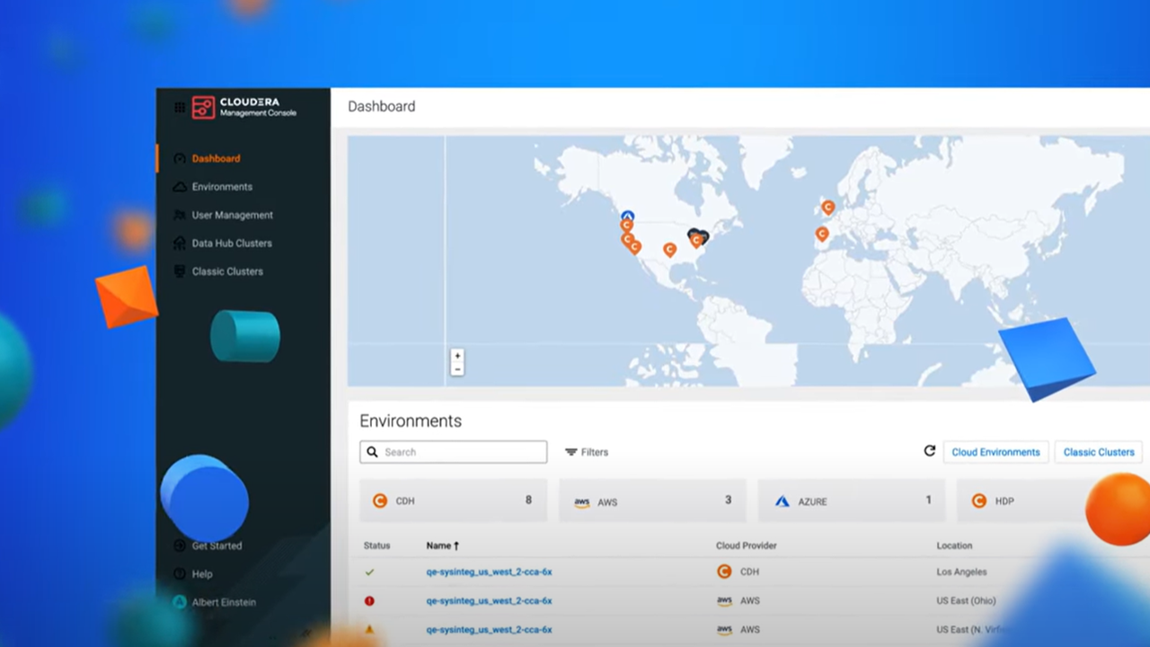The width and height of the screenshot is (1150, 647).
Task: Click the Cloudera Management Console logo
Action: (x=244, y=107)
